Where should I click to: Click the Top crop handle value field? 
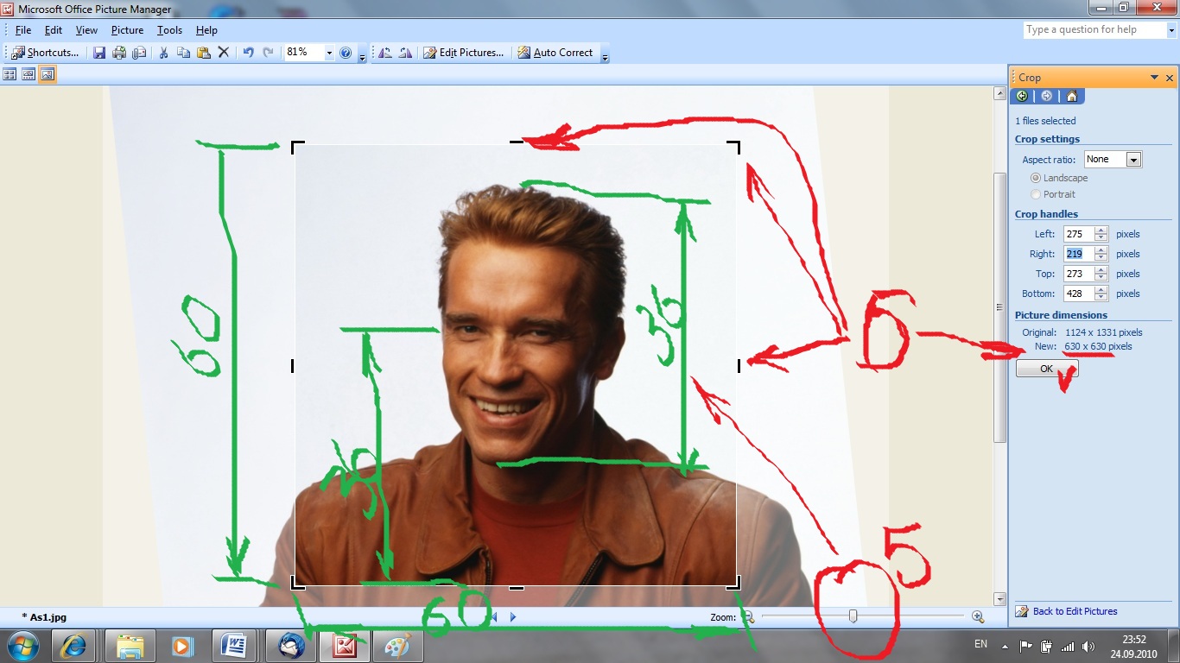click(1078, 274)
